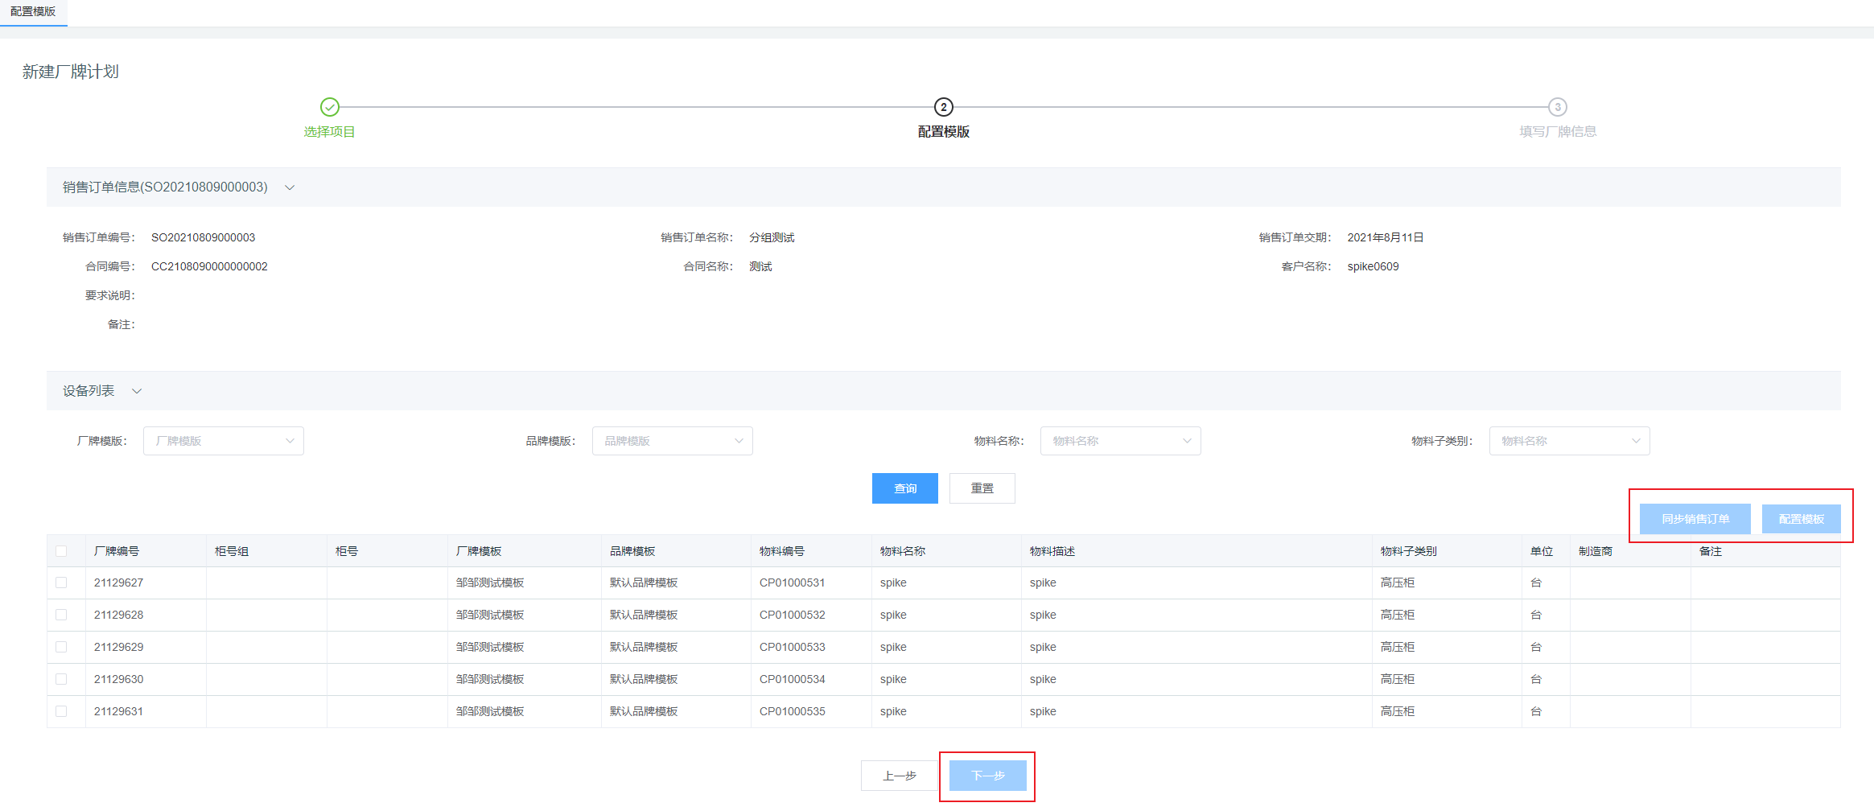Open the 品牌模版 dropdown
The image size is (1874, 811).
pyautogui.click(x=672, y=441)
